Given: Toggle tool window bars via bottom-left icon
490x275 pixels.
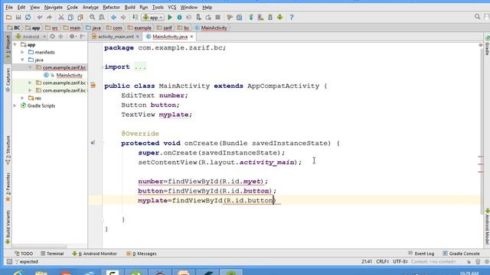Looking at the screenshot, I should click(x=9, y=261).
